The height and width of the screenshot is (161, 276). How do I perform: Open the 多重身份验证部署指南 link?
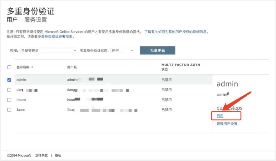point(55,37)
